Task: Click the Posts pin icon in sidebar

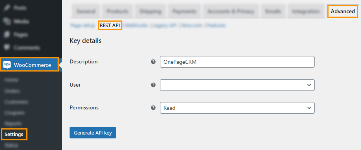Action: tap(7, 8)
